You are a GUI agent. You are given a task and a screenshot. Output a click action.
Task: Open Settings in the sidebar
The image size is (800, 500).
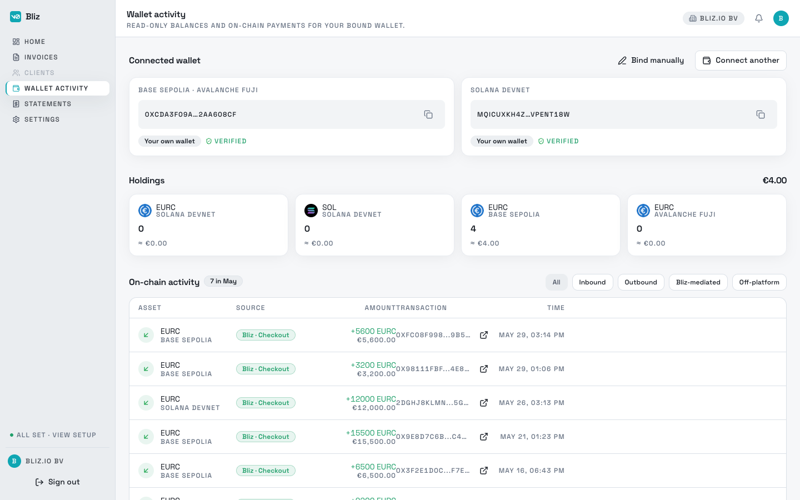[x=58, y=119]
